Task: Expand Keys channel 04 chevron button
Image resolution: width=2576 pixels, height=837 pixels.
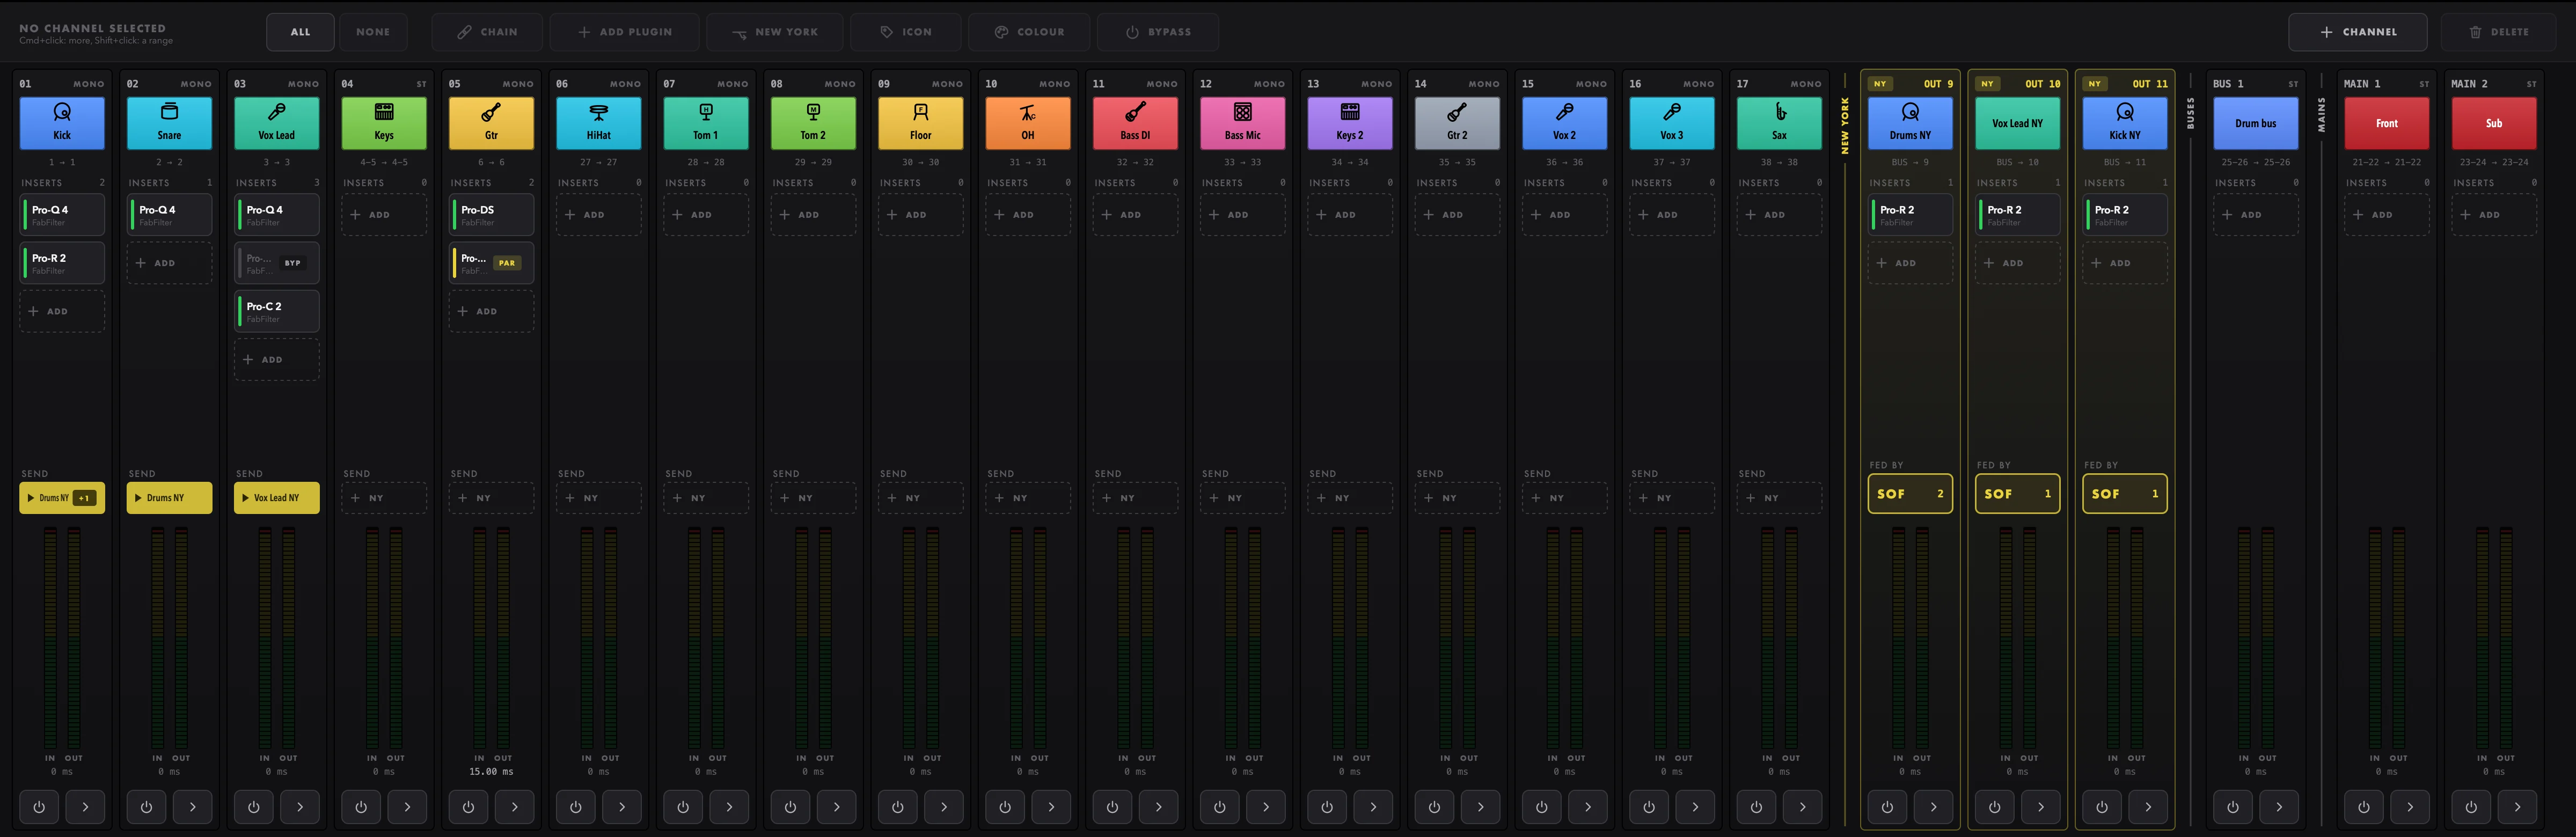Action: pyautogui.click(x=407, y=807)
